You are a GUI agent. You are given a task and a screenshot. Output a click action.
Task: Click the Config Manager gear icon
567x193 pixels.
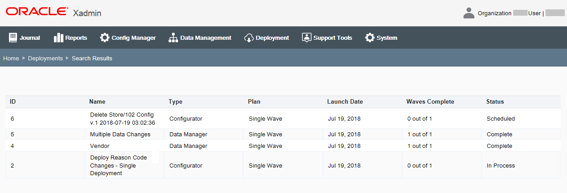click(x=105, y=38)
